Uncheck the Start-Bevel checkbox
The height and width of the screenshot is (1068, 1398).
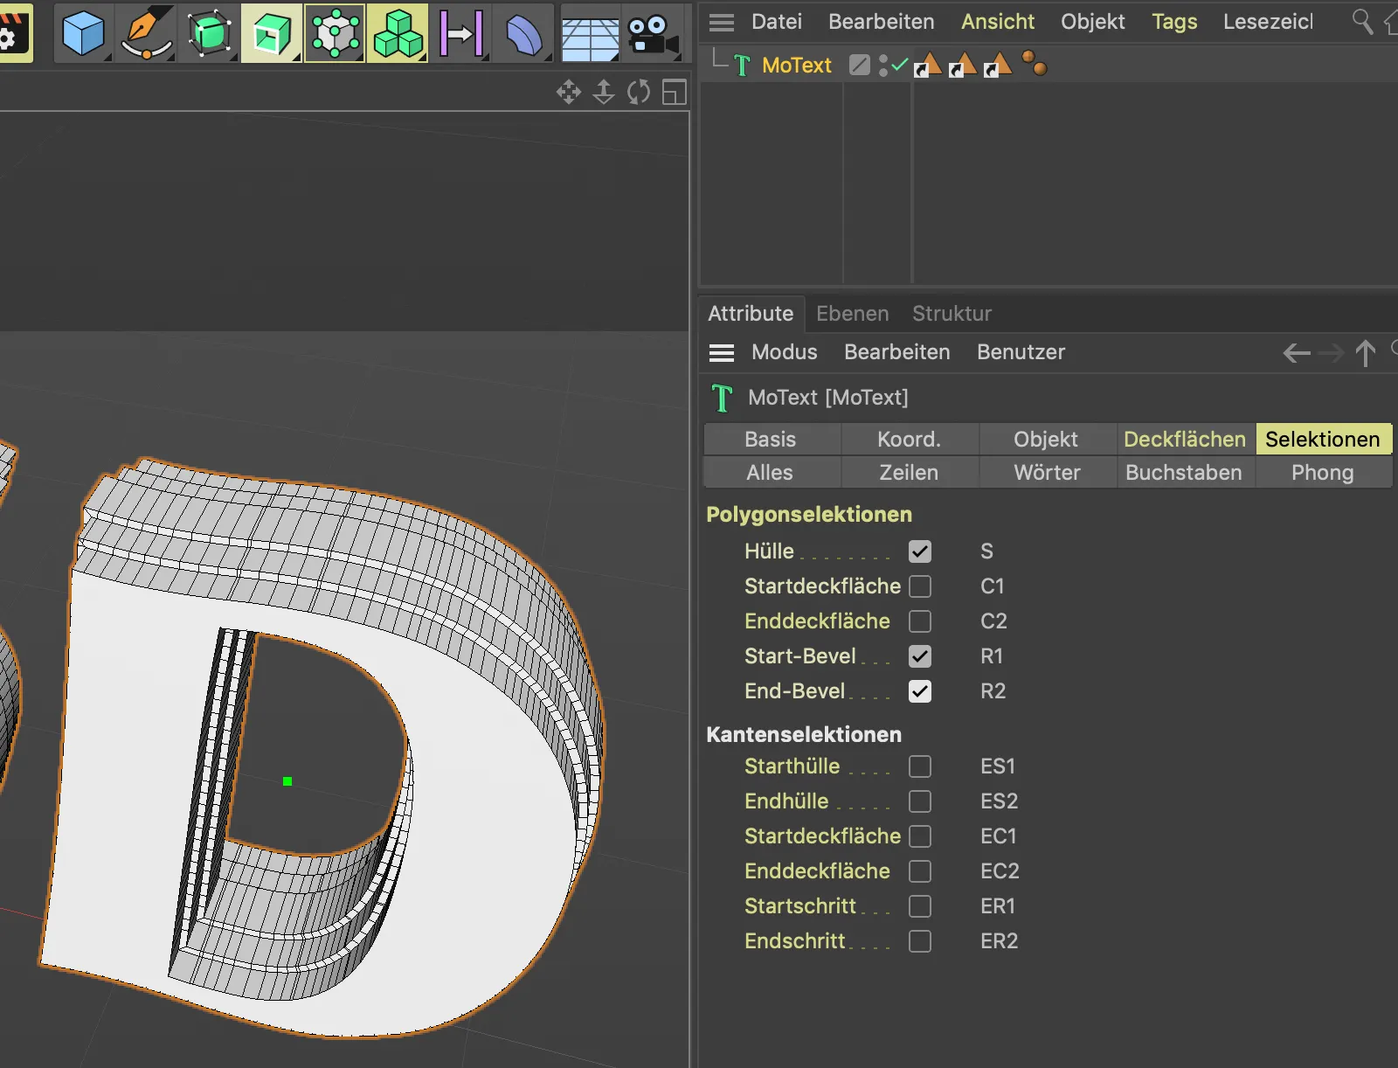click(920, 656)
